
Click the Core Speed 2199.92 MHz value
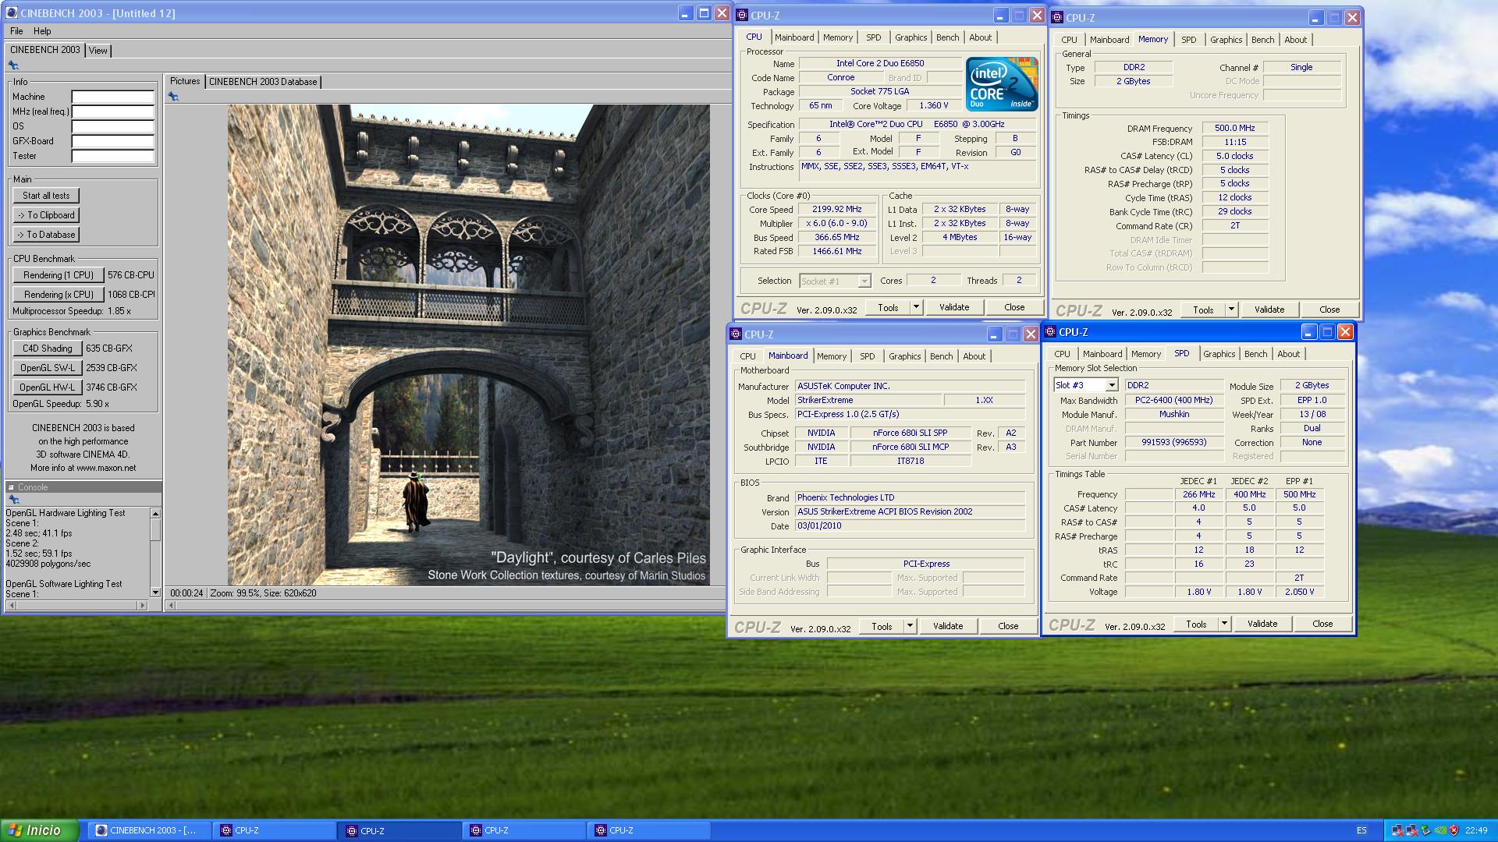836,209
